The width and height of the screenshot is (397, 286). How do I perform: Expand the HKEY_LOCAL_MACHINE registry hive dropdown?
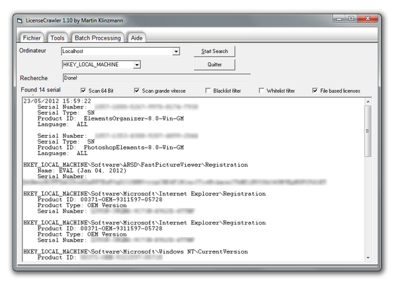tap(137, 65)
